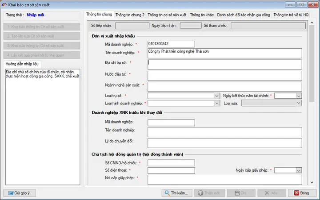Click the Đóng close button
This screenshot has height=200, width=320.
pyautogui.click(x=302, y=193)
